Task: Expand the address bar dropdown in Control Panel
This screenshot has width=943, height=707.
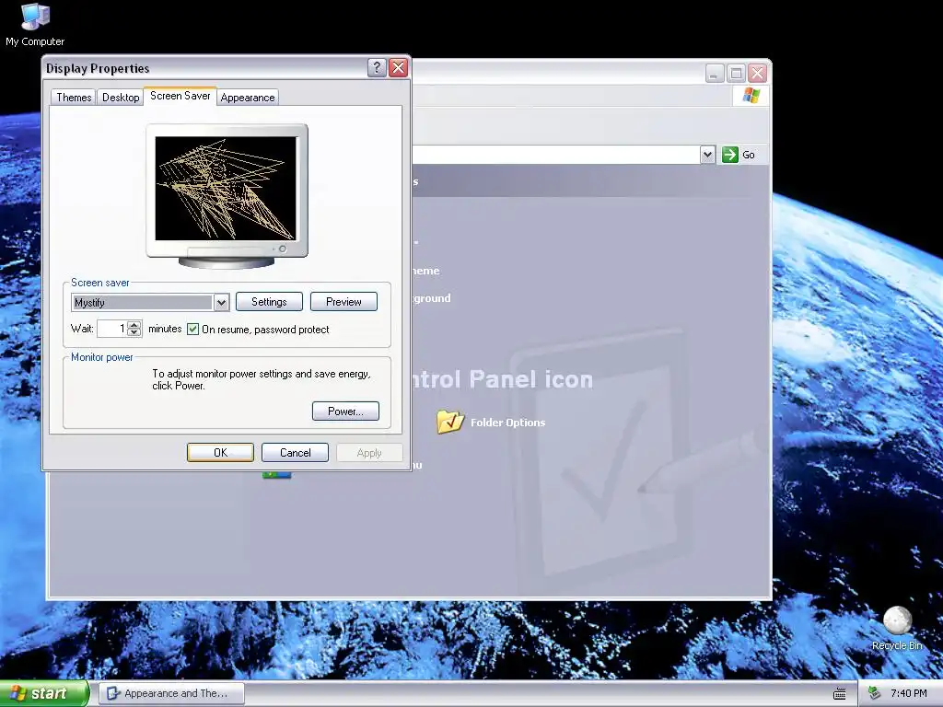Action: (707, 155)
